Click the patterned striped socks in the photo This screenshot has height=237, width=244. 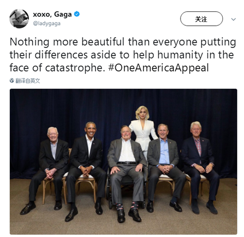(128, 206)
